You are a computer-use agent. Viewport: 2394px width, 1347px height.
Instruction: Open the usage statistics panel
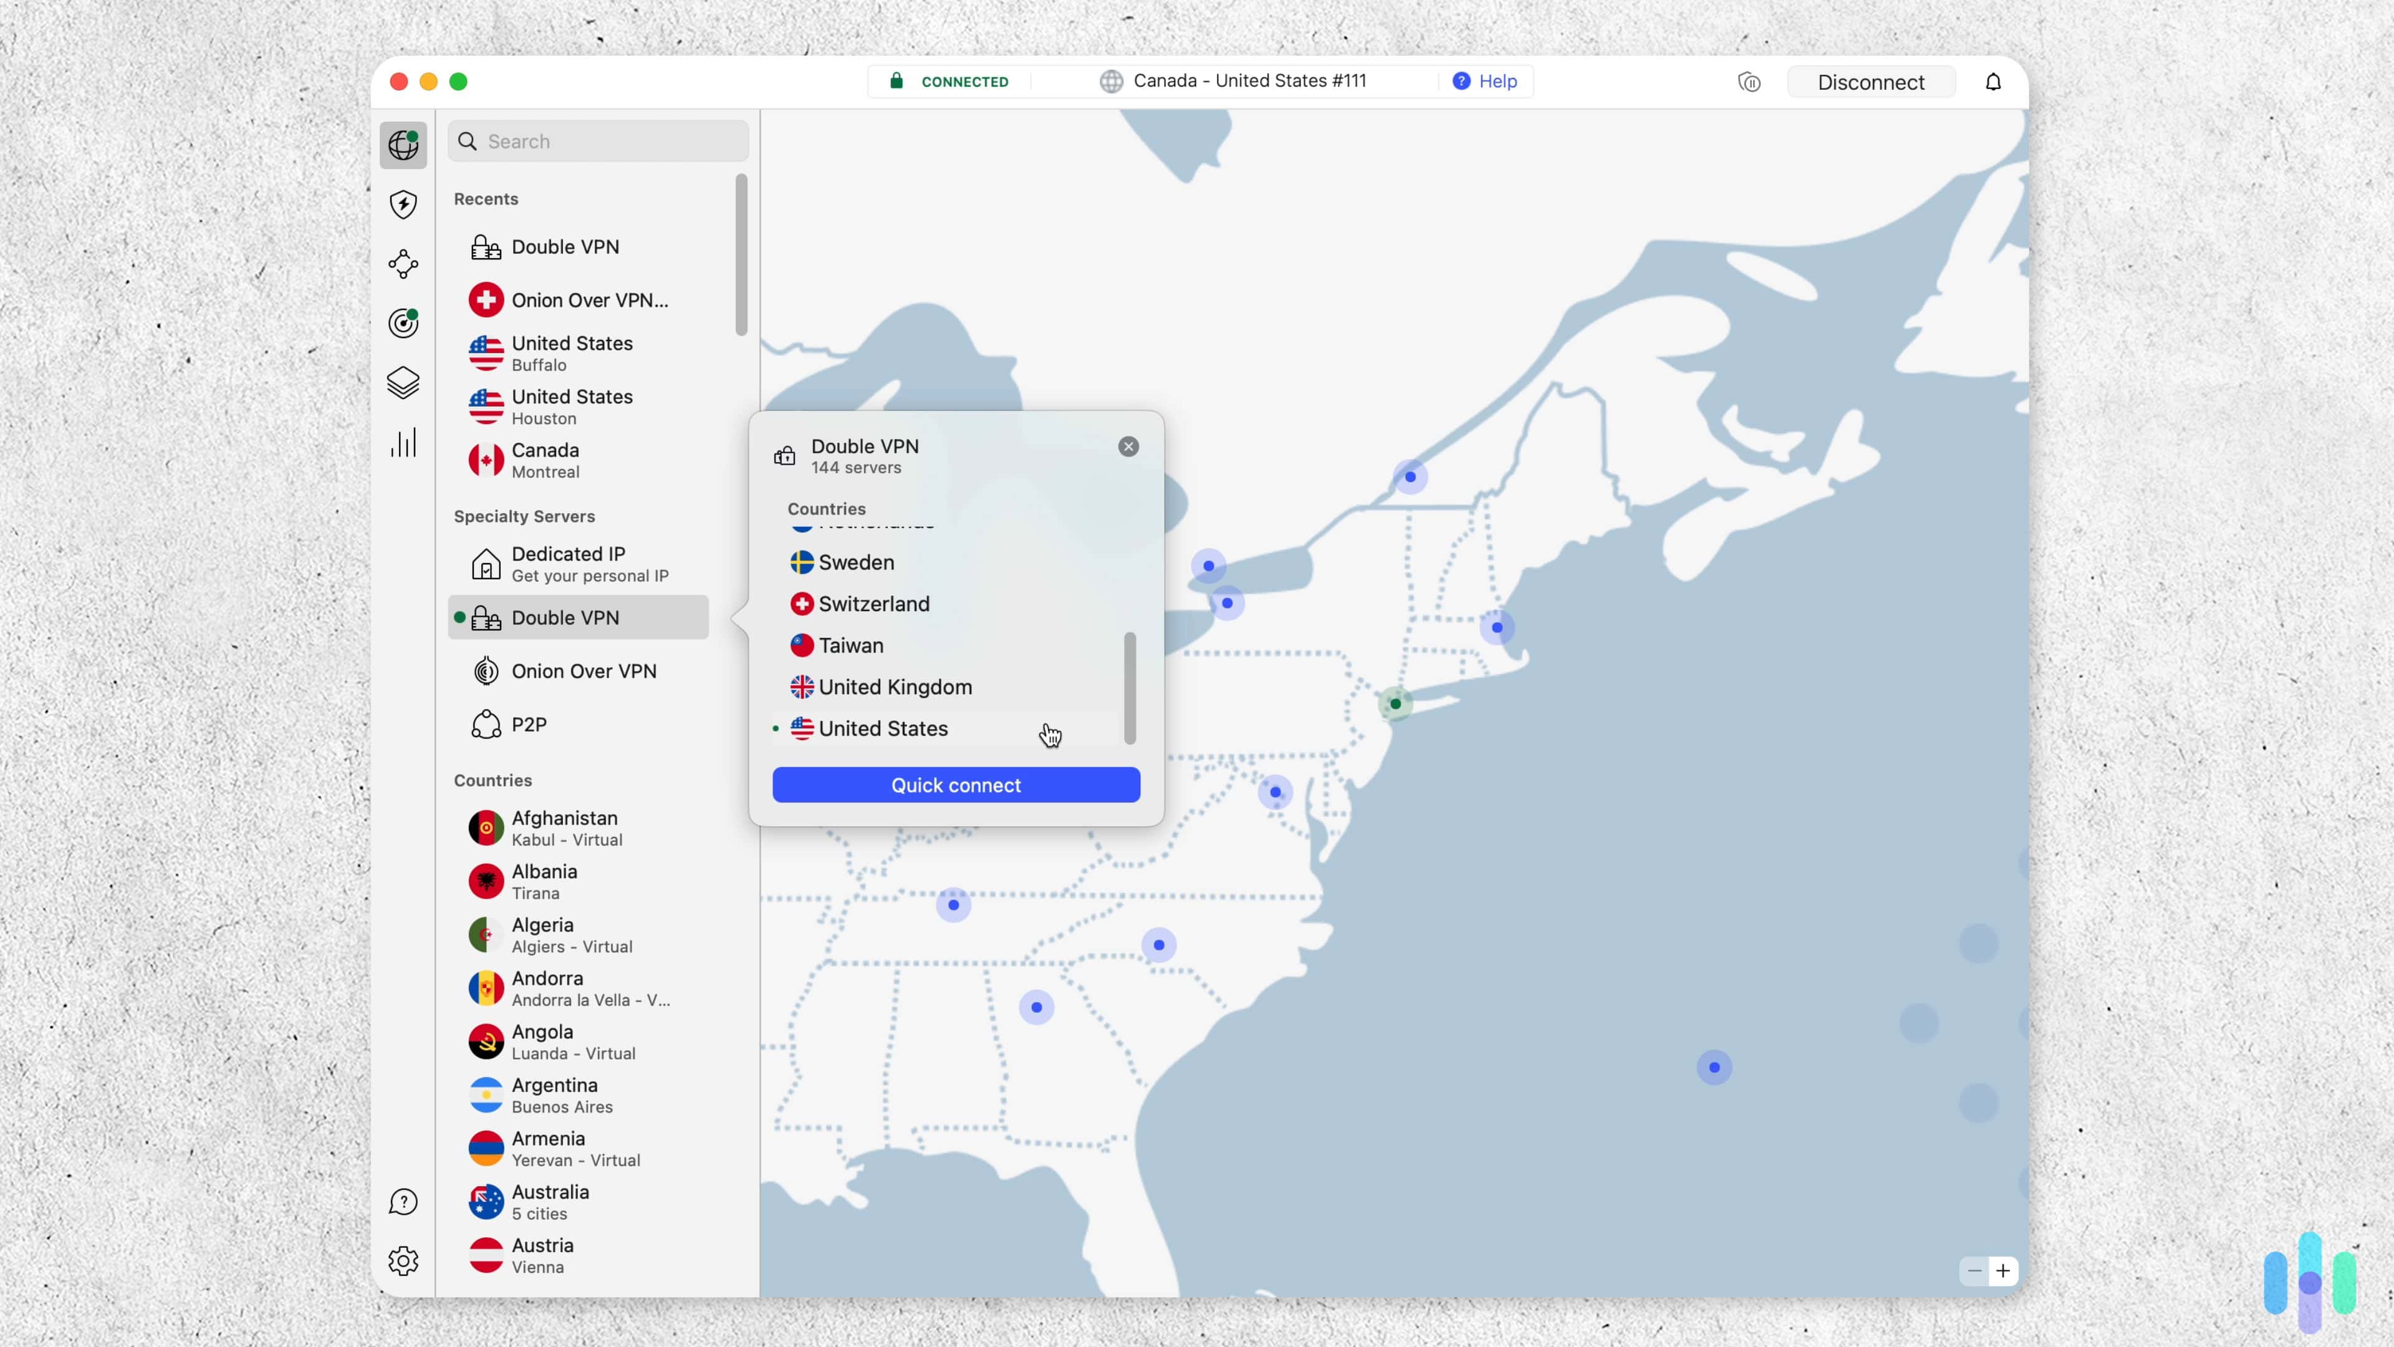(x=402, y=443)
